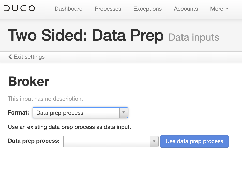242x195 pixels.
Task: Go to the Accounts page
Action: click(186, 9)
